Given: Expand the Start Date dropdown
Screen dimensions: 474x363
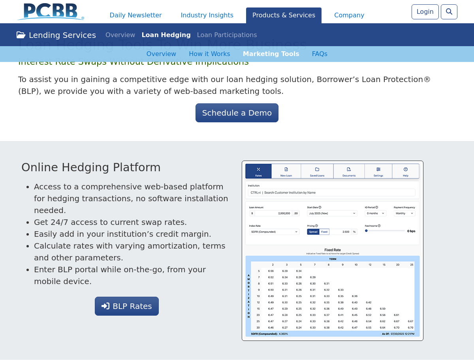Looking at the screenshot, I should 332,213.
